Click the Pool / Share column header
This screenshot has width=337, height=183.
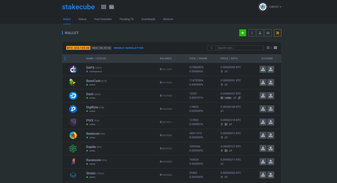click(198, 59)
